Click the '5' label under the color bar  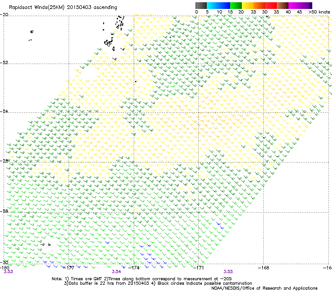207,12
